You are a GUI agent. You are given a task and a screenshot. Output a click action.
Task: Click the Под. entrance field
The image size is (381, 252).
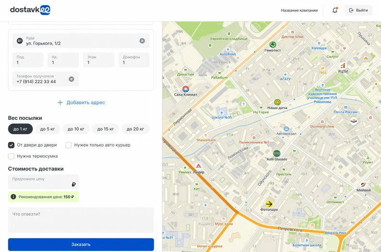(28, 60)
